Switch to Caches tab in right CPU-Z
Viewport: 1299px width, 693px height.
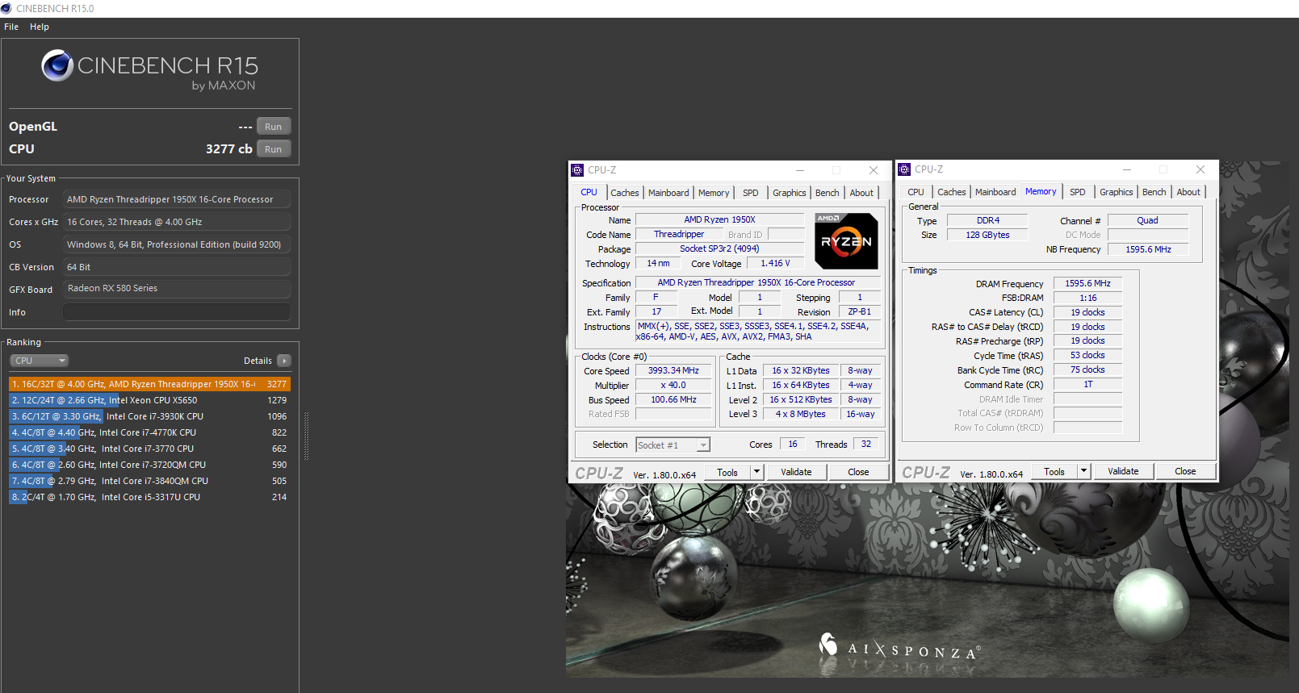[951, 192]
